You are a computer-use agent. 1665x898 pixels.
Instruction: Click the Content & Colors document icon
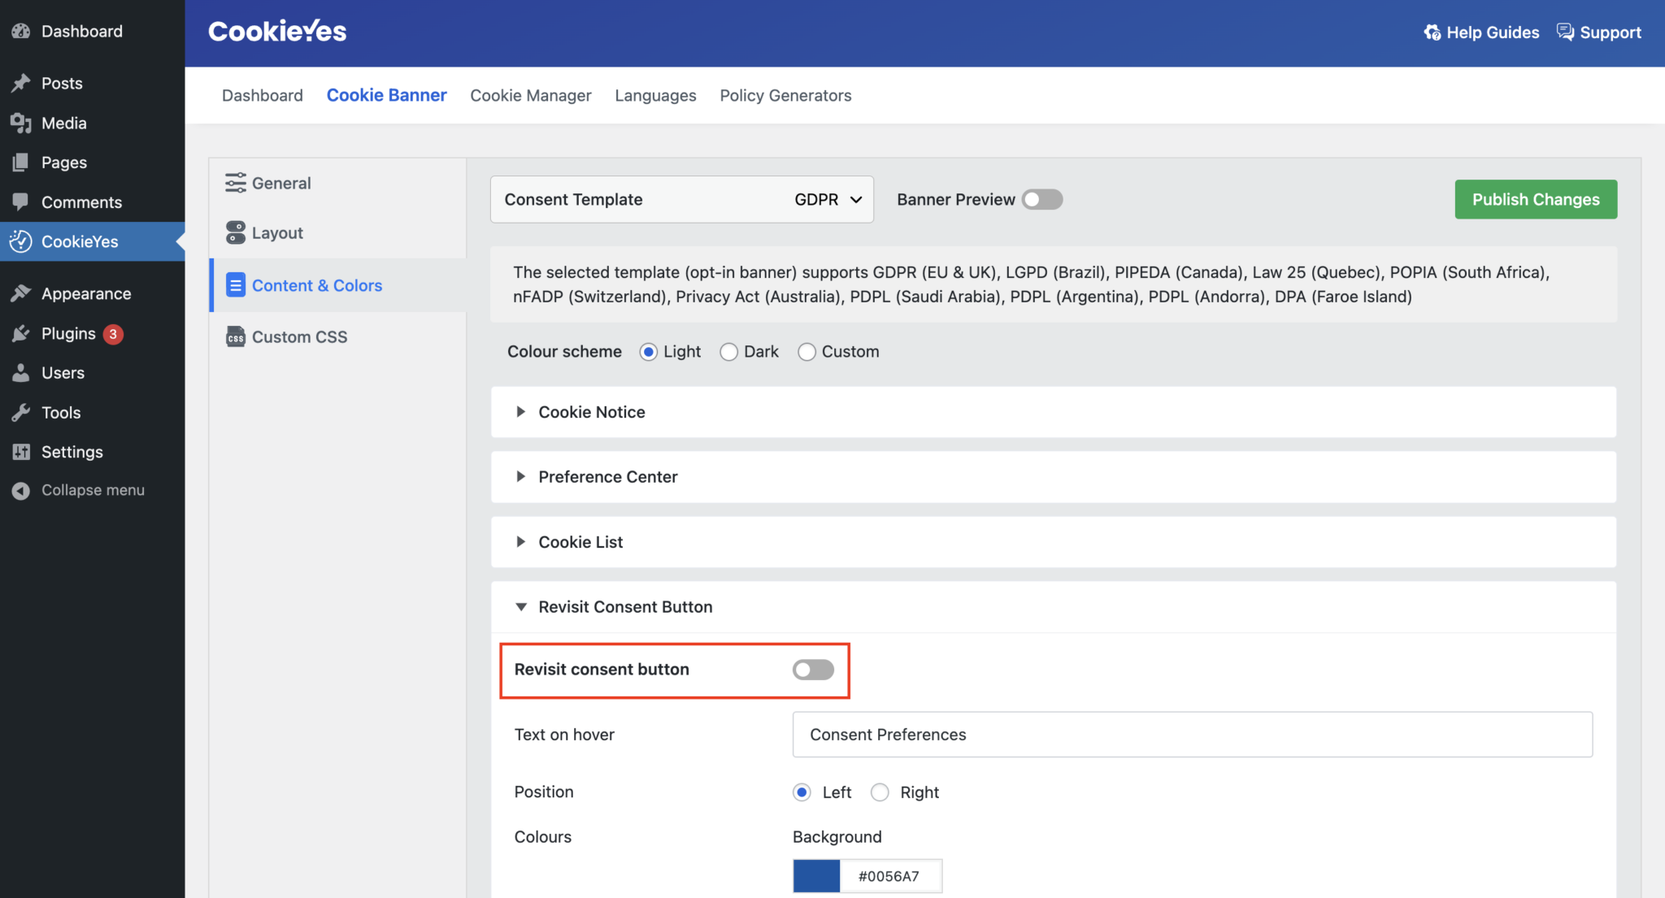coord(236,285)
